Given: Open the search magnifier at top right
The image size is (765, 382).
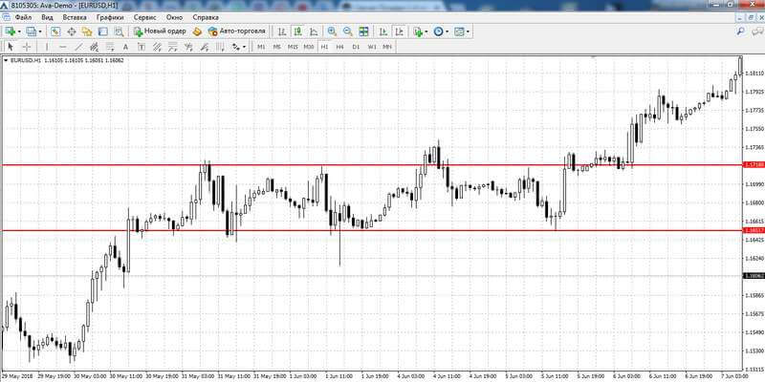Looking at the screenshot, I should [x=740, y=32].
